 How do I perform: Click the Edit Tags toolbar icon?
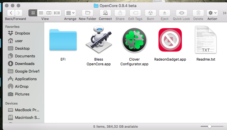[x=135, y=13]
